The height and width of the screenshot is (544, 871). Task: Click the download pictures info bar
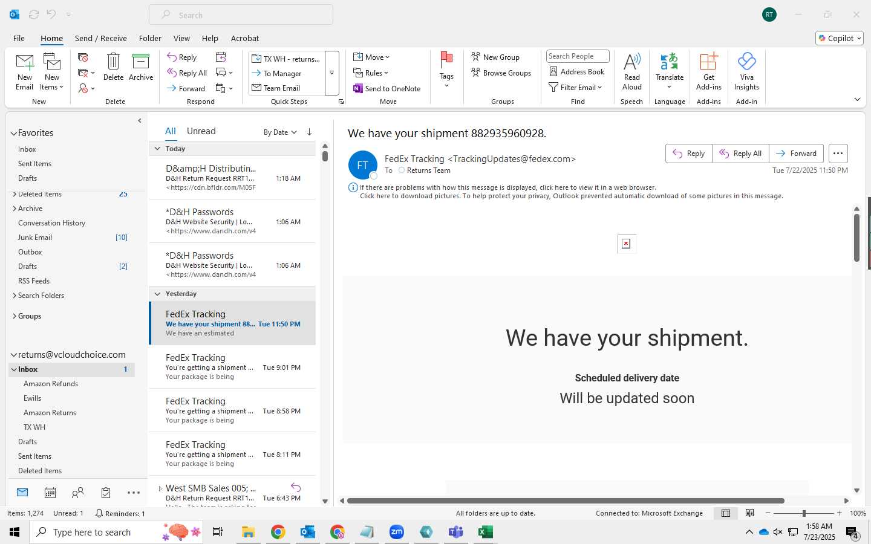(571, 196)
